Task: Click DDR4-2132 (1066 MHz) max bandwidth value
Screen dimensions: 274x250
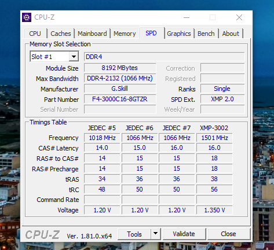Action: (x=120, y=78)
